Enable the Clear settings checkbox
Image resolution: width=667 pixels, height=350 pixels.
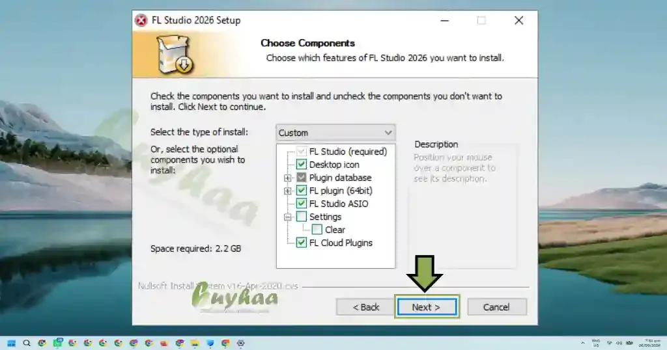(x=317, y=230)
